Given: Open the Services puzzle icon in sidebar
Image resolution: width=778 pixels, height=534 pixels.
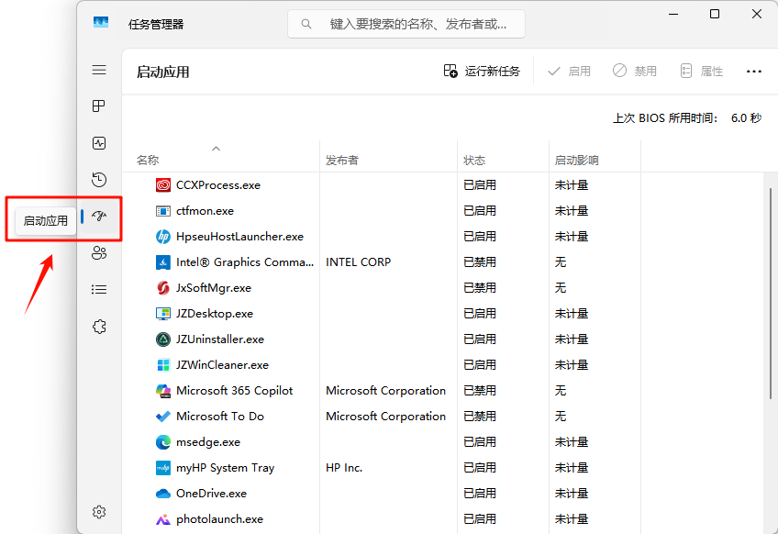Looking at the screenshot, I should coord(99,327).
